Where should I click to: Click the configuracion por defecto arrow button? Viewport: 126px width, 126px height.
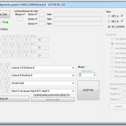[x=53, y=100]
